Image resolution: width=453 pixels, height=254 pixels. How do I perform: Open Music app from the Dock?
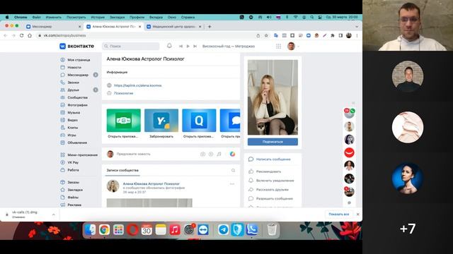tap(175, 230)
